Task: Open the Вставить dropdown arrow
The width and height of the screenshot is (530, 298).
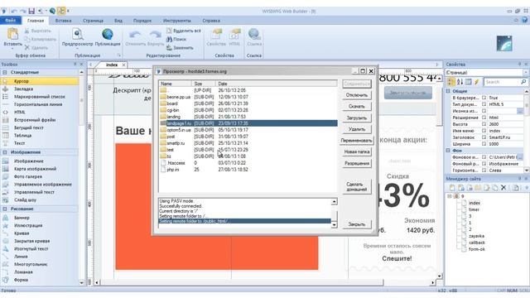Action: coord(13,48)
